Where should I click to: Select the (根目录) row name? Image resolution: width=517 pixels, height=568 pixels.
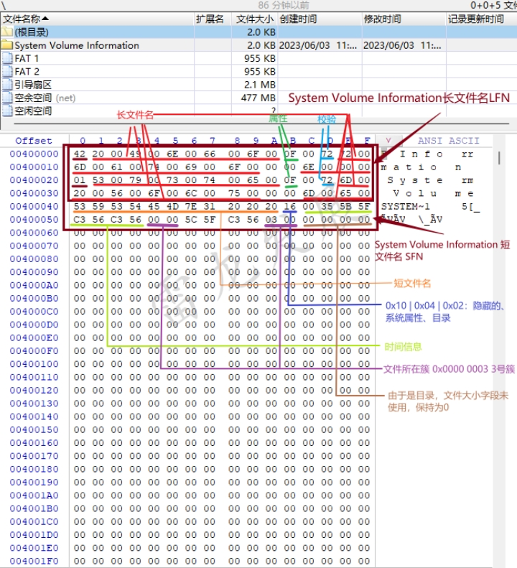[32, 32]
